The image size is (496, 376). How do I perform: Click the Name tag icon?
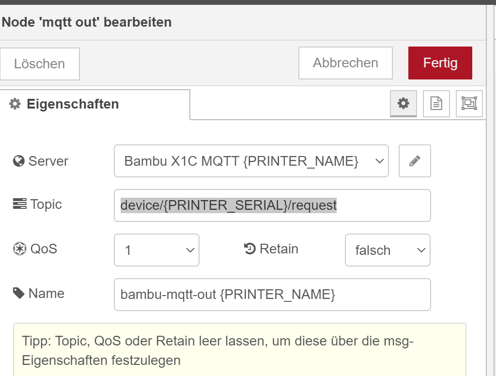(x=19, y=293)
